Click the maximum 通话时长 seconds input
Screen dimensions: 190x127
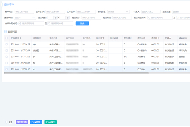pos(63,18)
